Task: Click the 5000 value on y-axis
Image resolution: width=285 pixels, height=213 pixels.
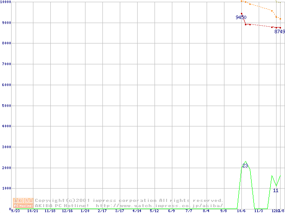Action: click(5, 106)
